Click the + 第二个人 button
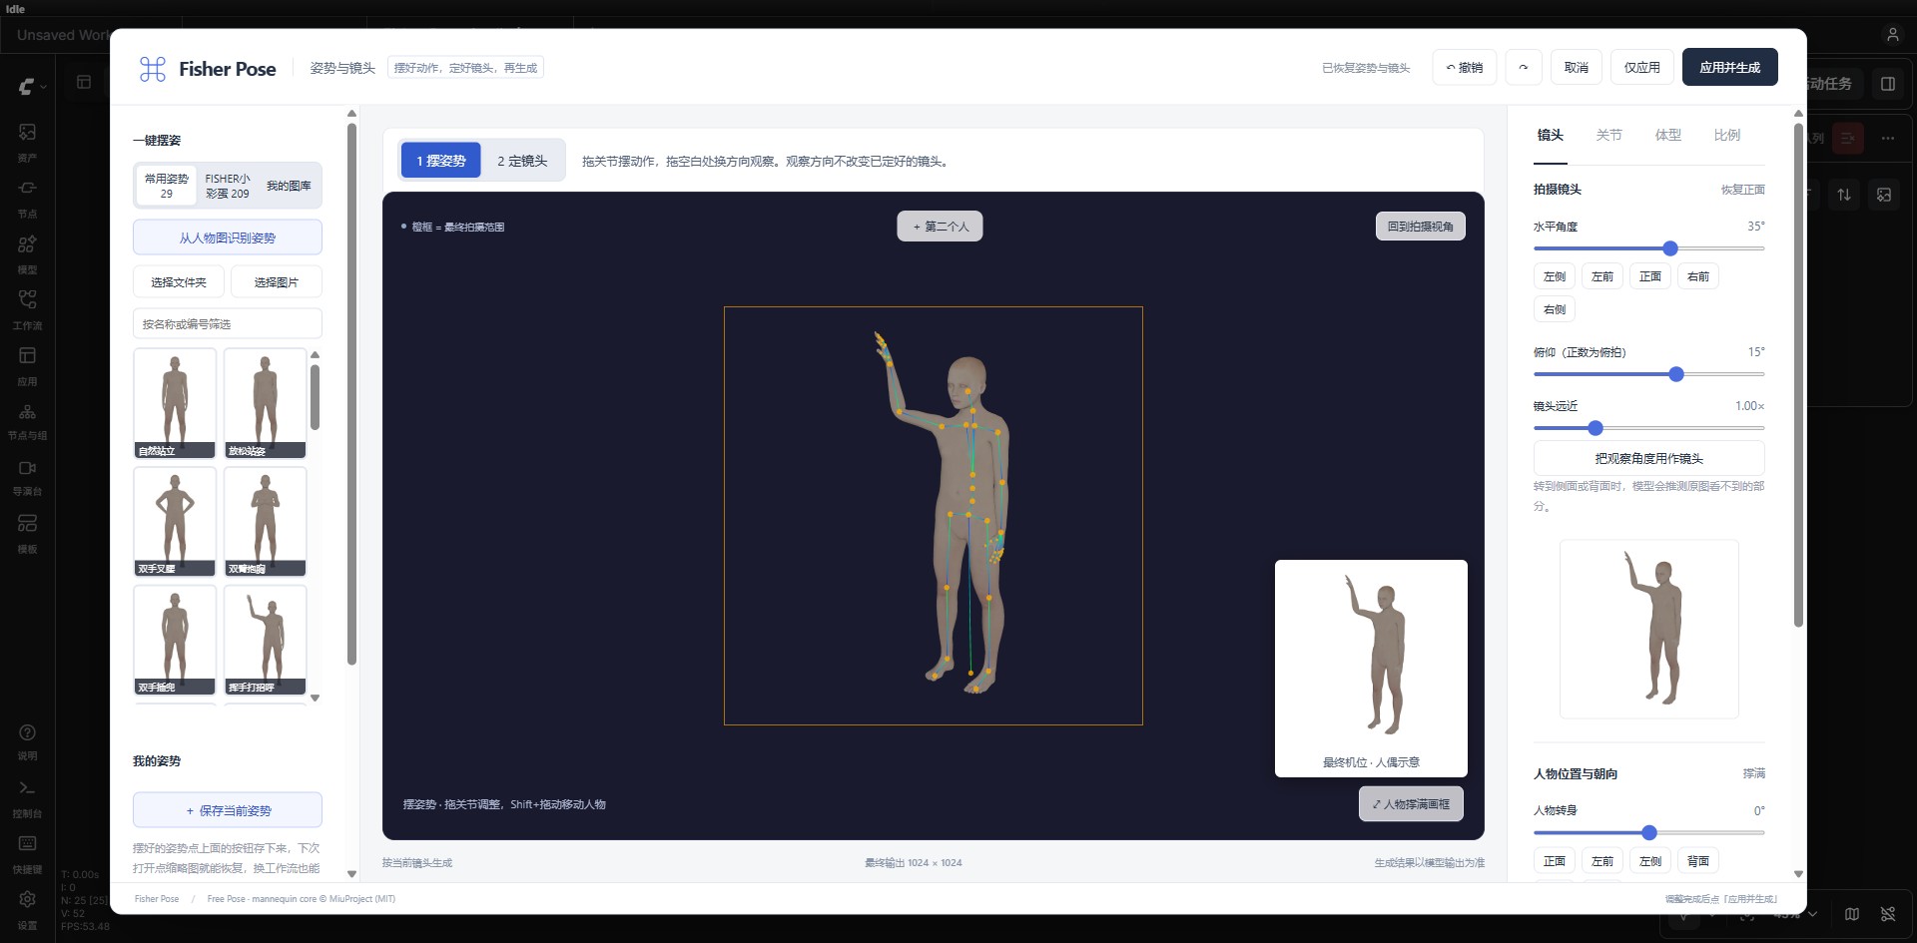Screen dimensions: 1917x943 coord(940,227)
